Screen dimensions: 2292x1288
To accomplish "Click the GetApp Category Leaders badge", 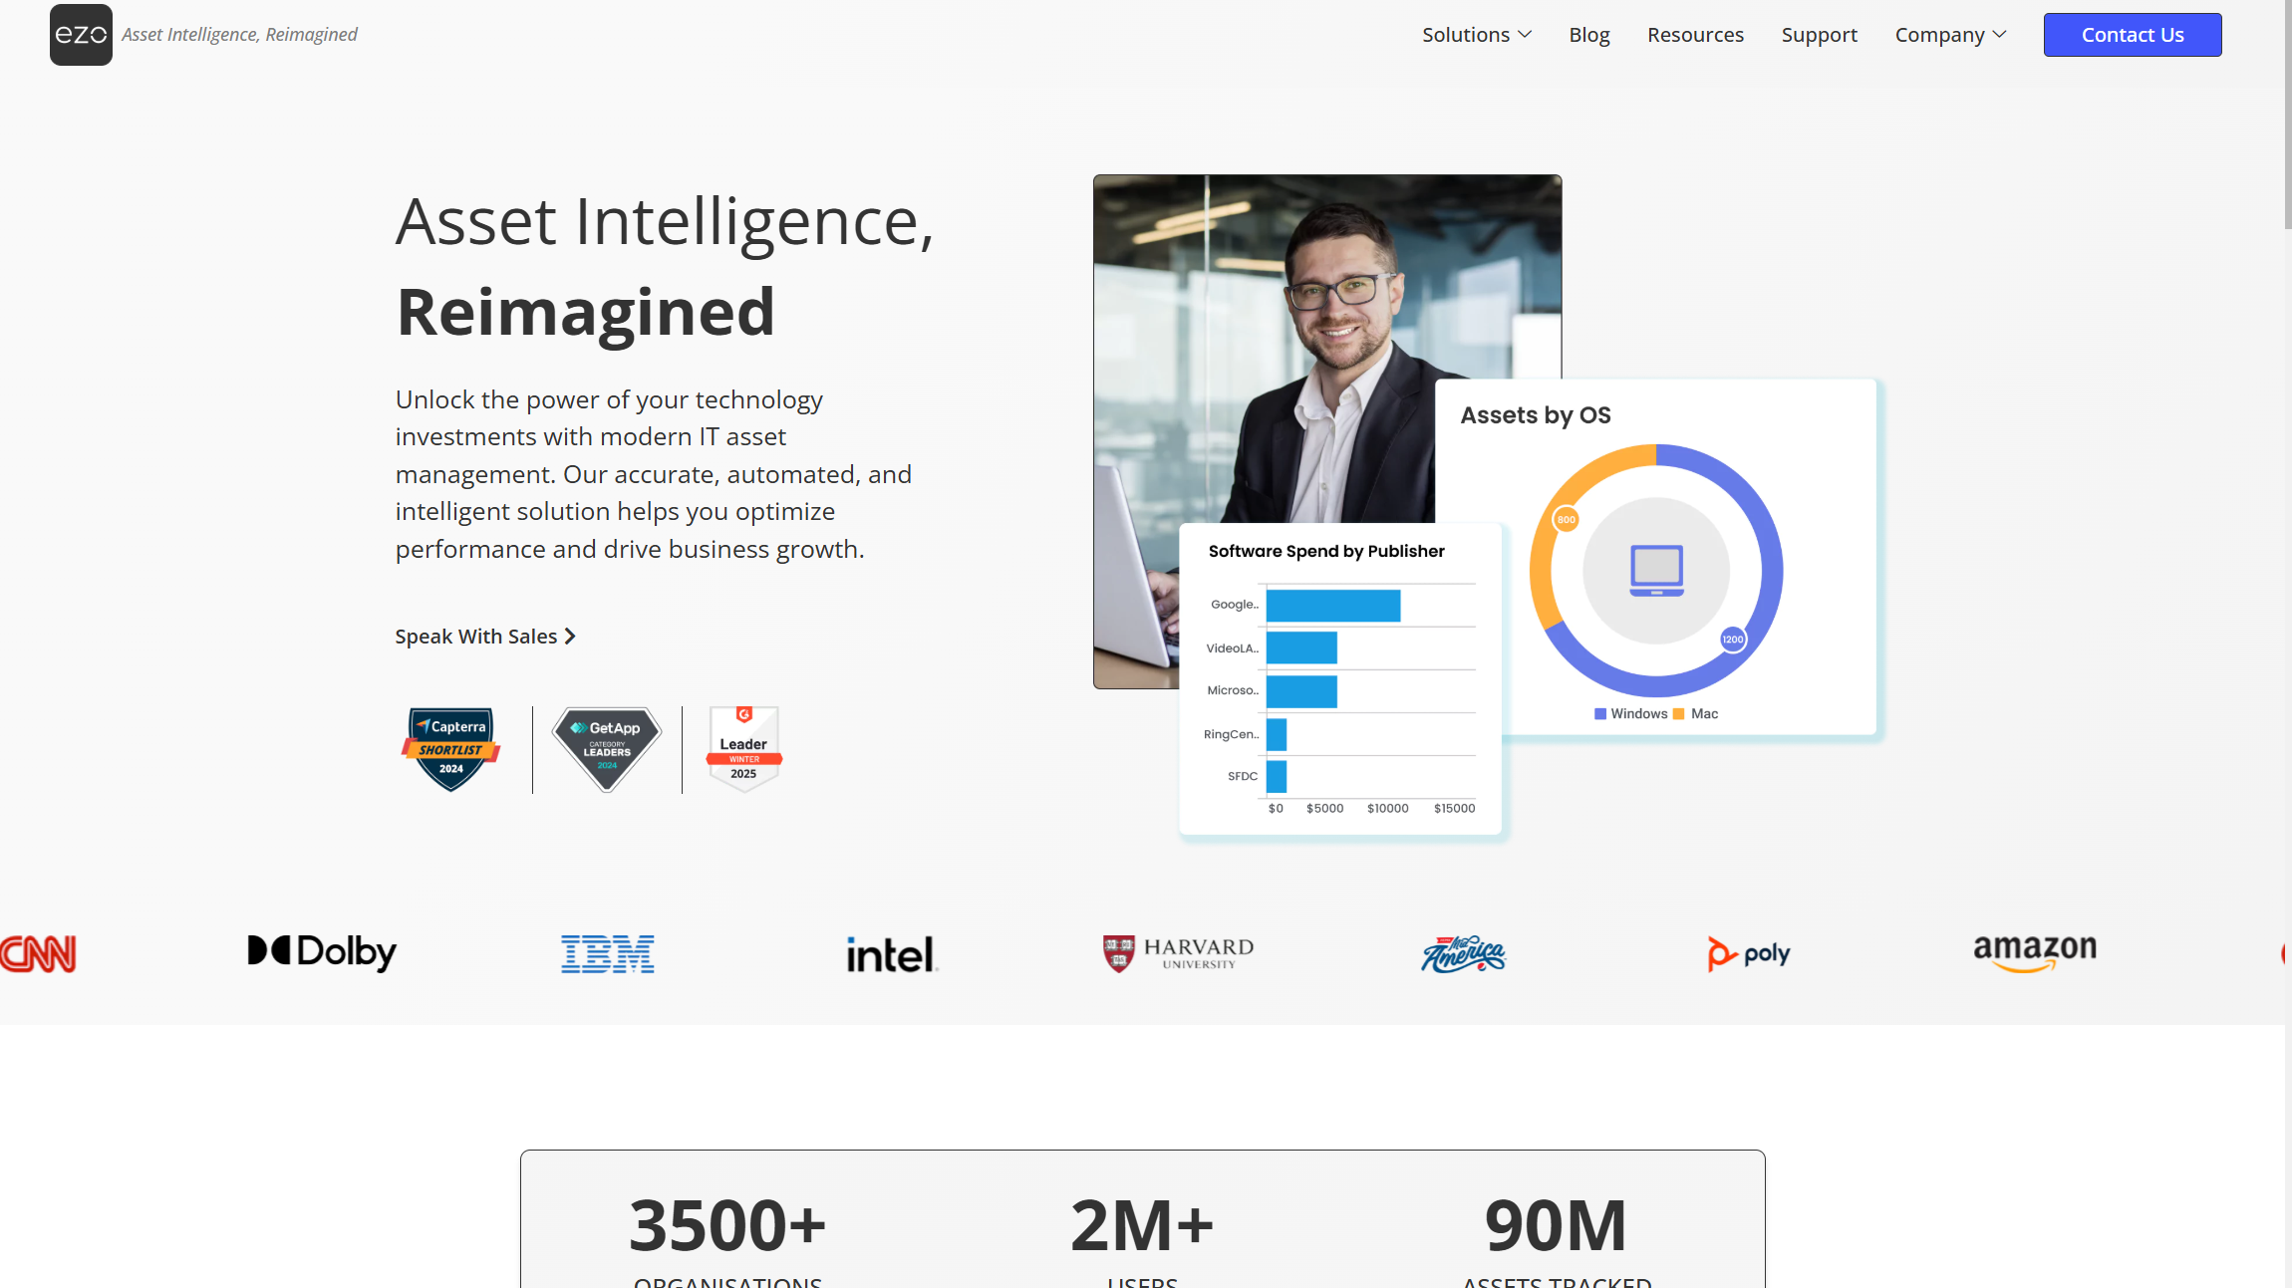I will [607, 749].
